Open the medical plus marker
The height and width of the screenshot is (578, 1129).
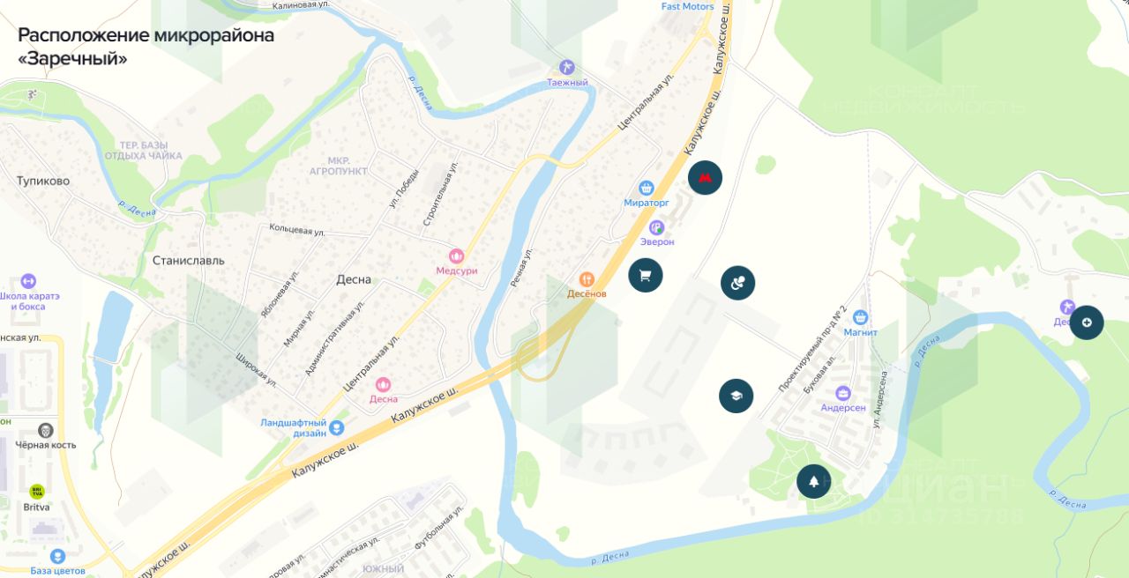pos(1087,322)
